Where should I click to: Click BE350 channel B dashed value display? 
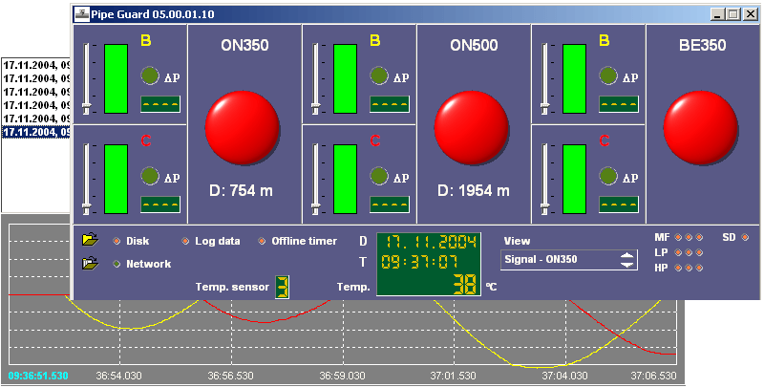click(618, 104)
